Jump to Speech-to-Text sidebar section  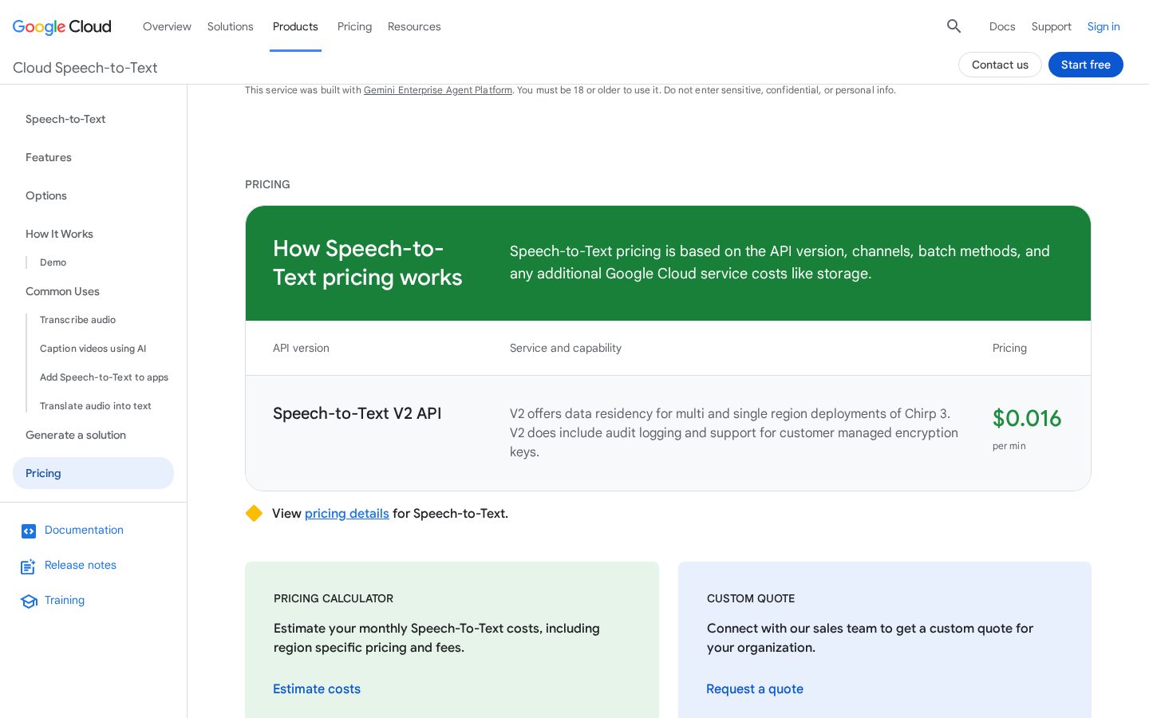click(65, 119)
